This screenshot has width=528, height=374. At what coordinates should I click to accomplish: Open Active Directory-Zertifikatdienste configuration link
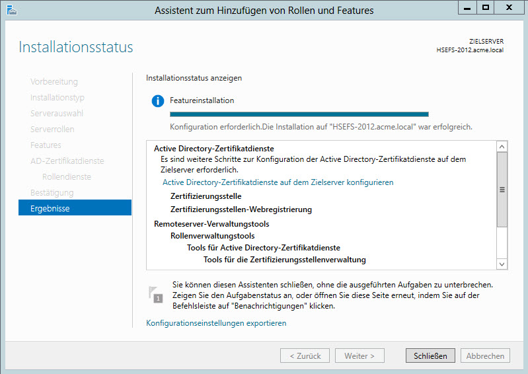(x=278, y=182)
